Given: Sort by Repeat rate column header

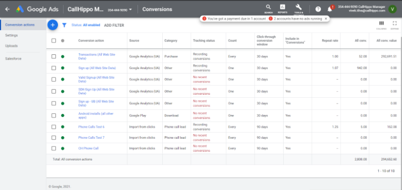Looking at the screenshot, I should (330, 40).
